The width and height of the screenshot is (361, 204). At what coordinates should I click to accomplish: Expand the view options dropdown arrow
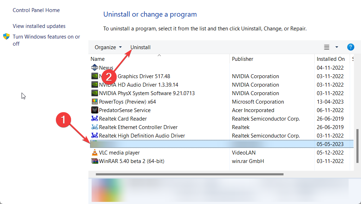pyautogui.click(x=337, y=47)
